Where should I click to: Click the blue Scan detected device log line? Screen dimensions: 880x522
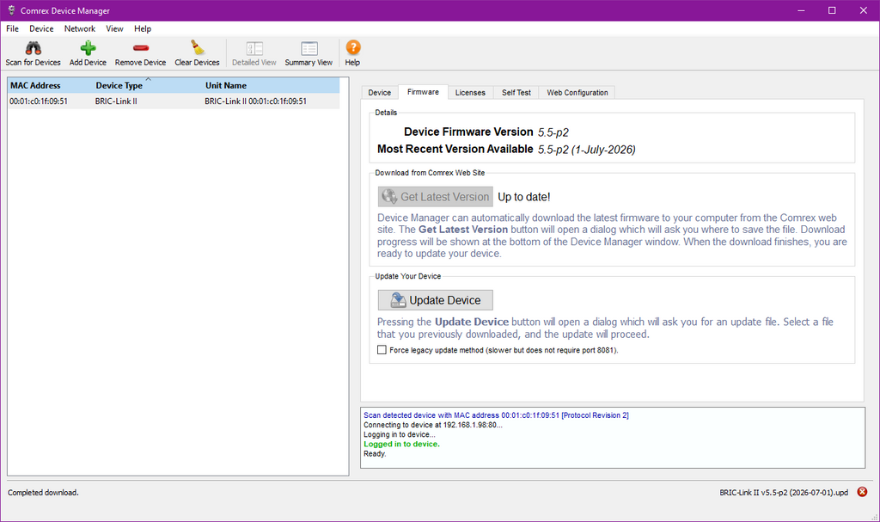(496, 415)
